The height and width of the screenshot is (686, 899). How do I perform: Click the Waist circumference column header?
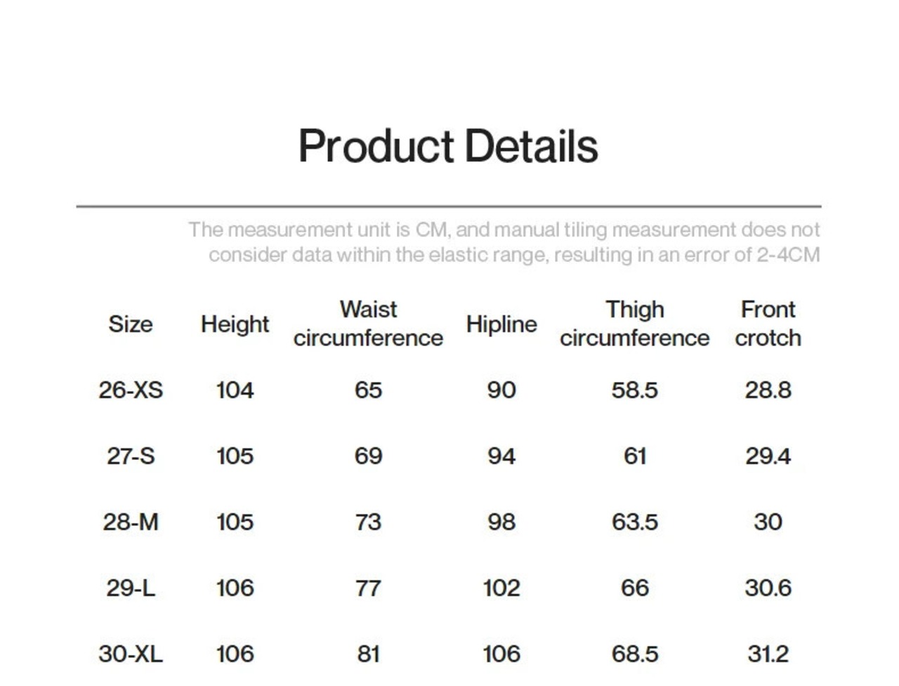(x=368, y=324)
